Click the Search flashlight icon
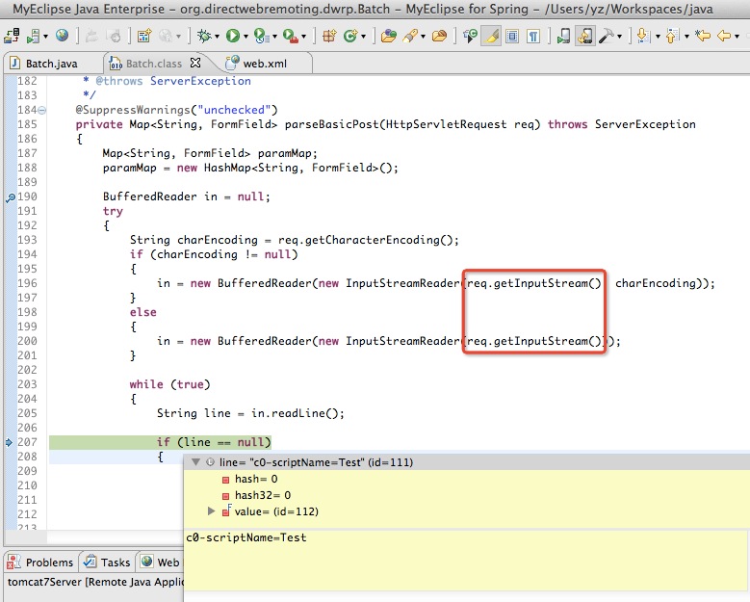The width and height of the screenshot is (750, 602). pos(411,36)
